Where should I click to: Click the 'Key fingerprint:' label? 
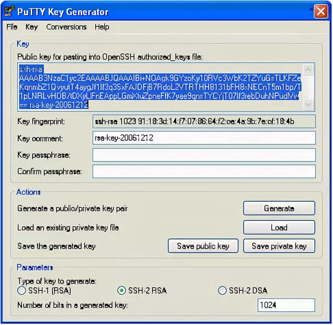click(41, 122)
